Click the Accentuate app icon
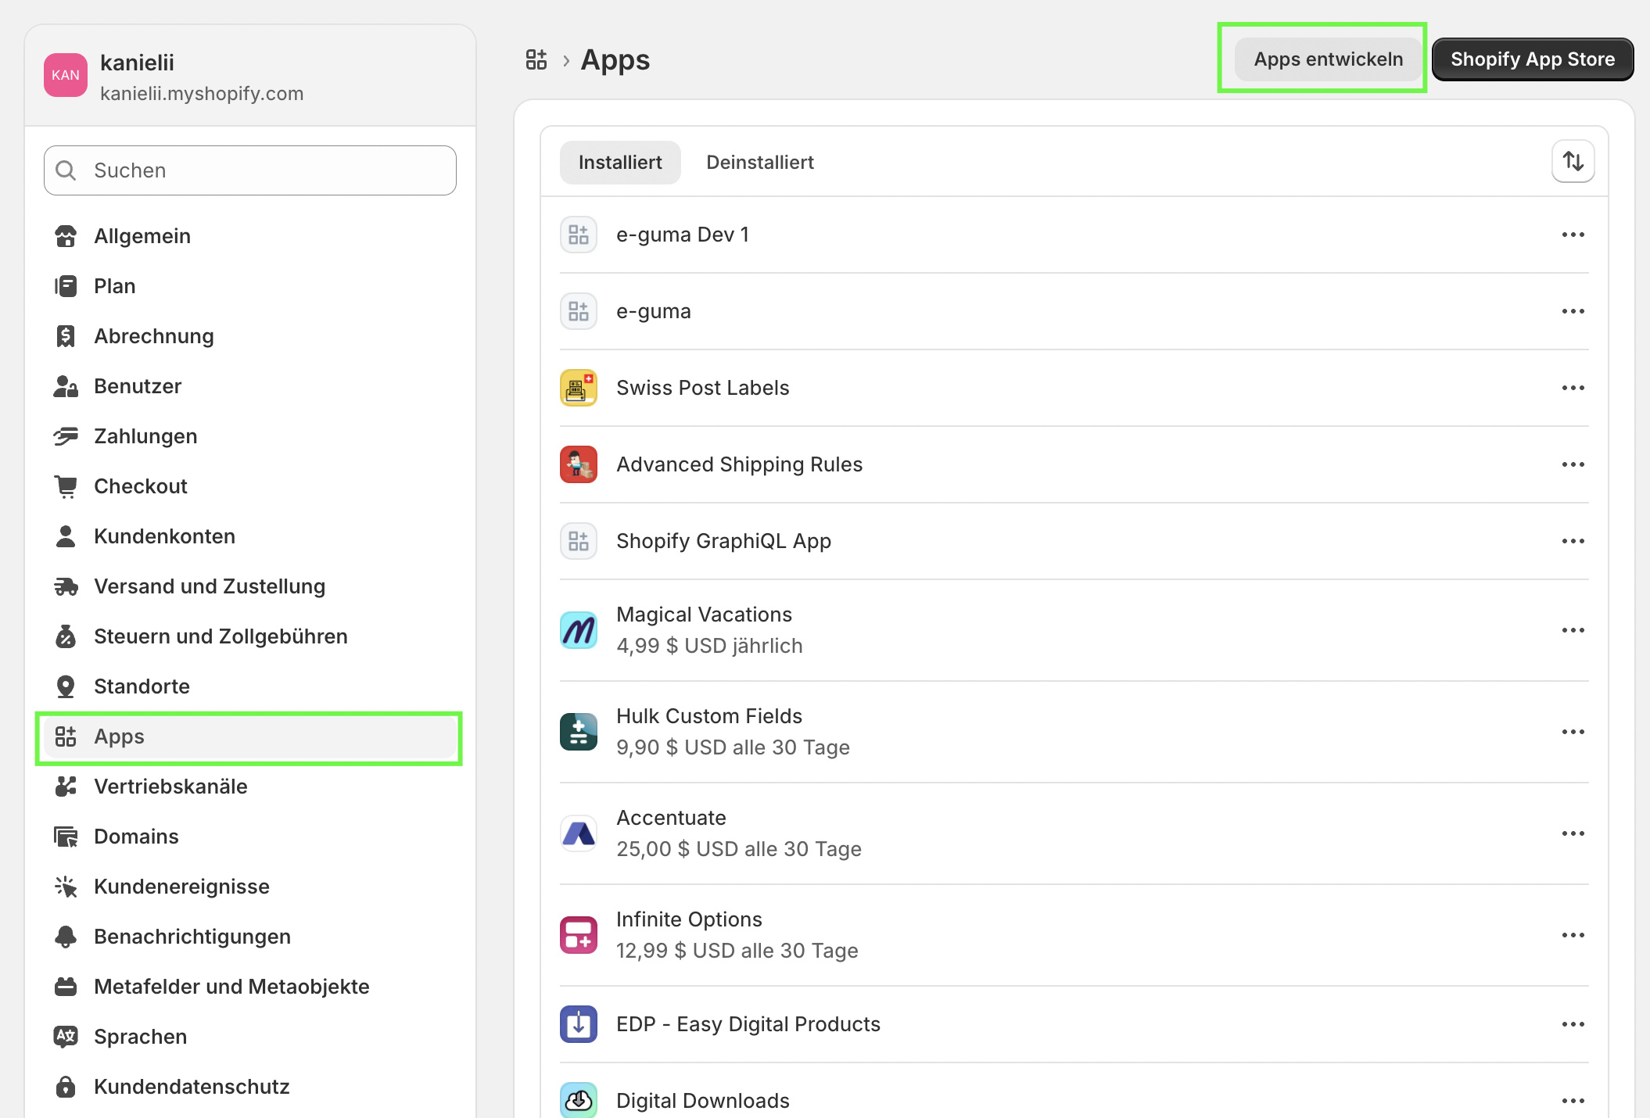 [579, 833]
